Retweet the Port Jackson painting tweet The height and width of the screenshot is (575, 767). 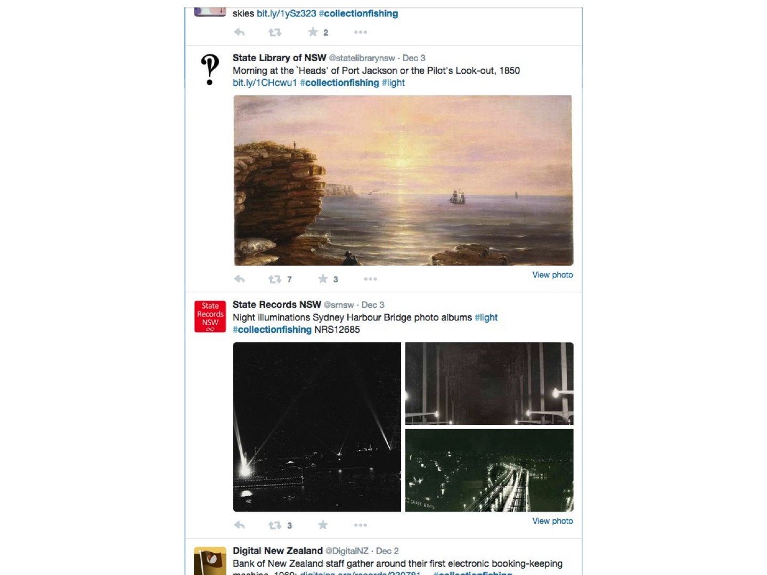(275, 279)
